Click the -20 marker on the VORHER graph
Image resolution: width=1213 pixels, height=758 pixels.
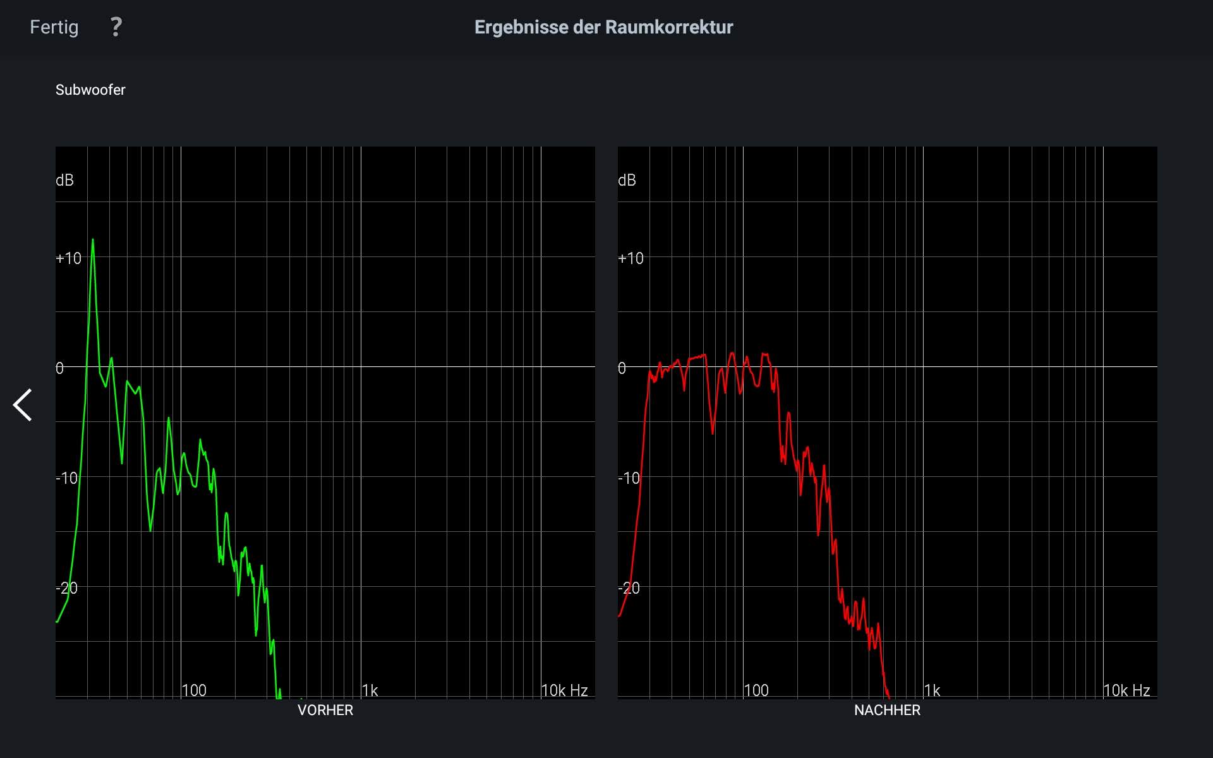(x=66, y=588)
